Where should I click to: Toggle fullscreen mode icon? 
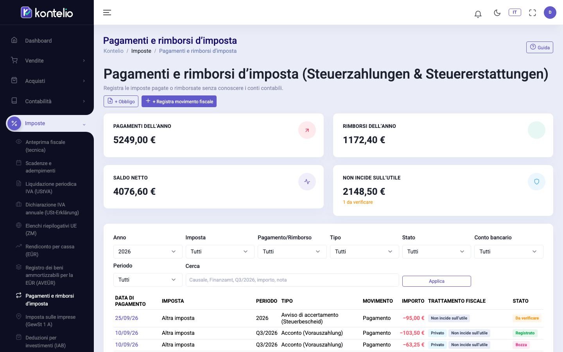coord(533,13)
